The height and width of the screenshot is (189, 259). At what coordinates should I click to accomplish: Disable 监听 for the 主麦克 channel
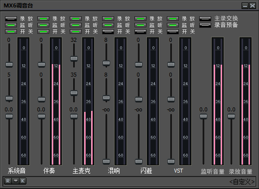click(x=76, y=25)
